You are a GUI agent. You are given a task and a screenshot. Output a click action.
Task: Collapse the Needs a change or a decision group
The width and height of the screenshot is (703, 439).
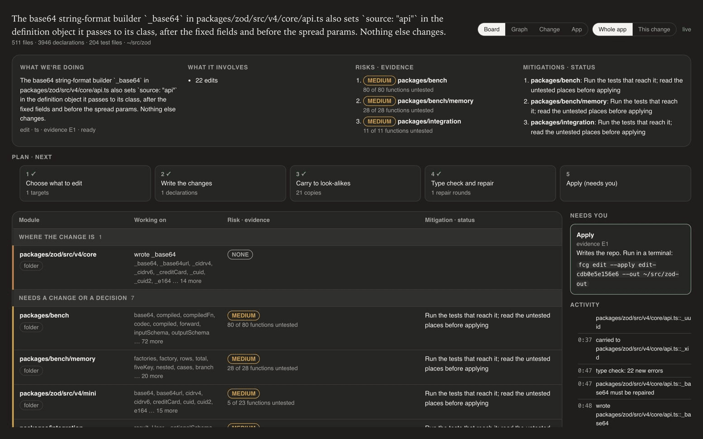[x=287, y=298]
